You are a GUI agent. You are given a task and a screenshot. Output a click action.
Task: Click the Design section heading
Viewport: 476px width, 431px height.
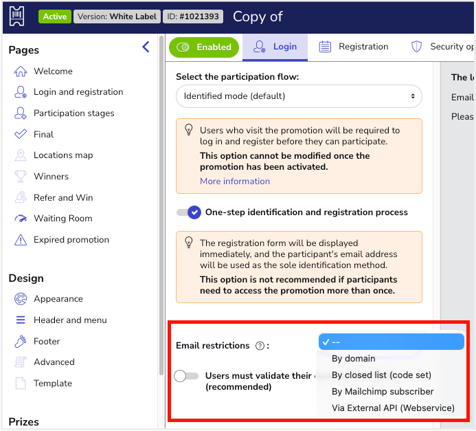[26, 278]
